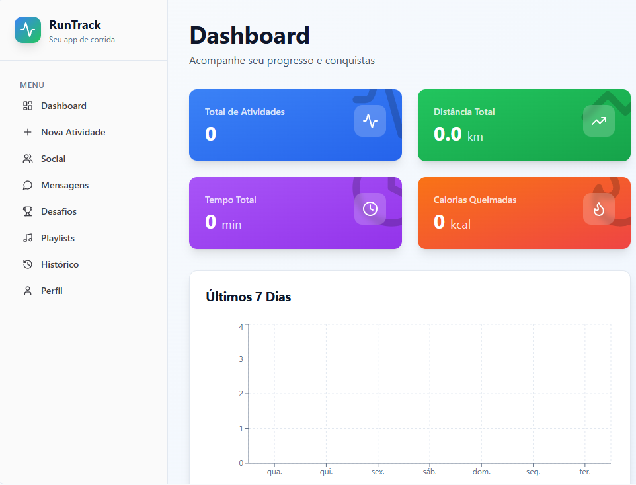Navigate to Desafios
This screenshot has height=485, width=636.
point(83,211)
